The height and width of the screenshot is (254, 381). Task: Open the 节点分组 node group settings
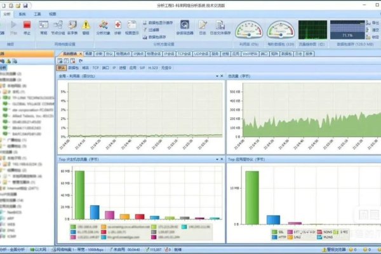coord(58,28)
